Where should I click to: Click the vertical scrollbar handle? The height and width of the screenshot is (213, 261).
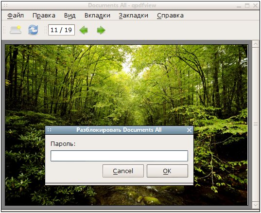point(256,124)
